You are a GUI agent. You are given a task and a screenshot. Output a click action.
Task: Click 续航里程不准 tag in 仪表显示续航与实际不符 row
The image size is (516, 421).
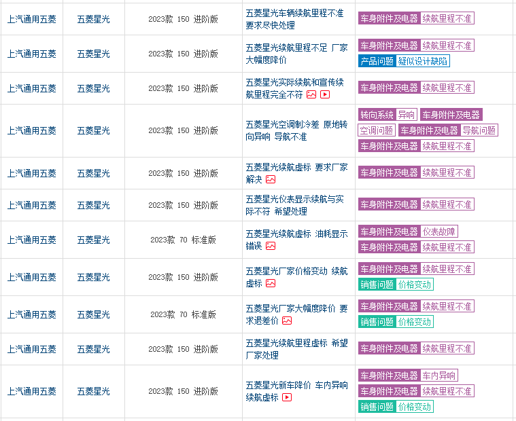click(447, 204)
